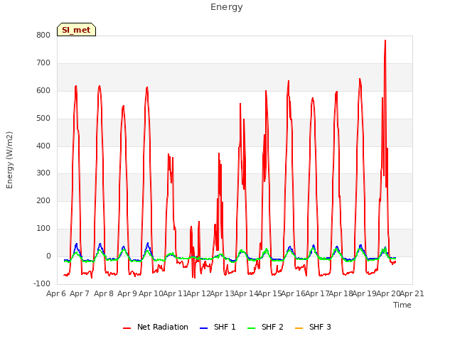
Task: Click the blue SHF 1 legend swatch
Action: coord(204,328)
